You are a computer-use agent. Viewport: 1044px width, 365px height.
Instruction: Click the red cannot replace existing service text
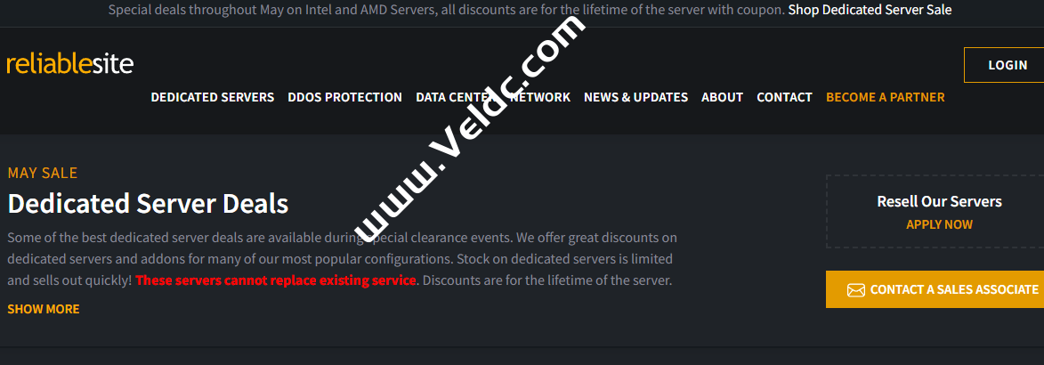pos(276,280)
